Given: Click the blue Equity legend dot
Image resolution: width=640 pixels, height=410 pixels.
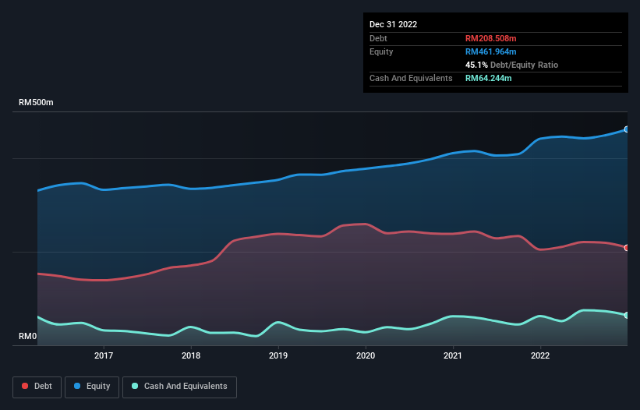Looking at the screenshot, I should pos(77,386).
